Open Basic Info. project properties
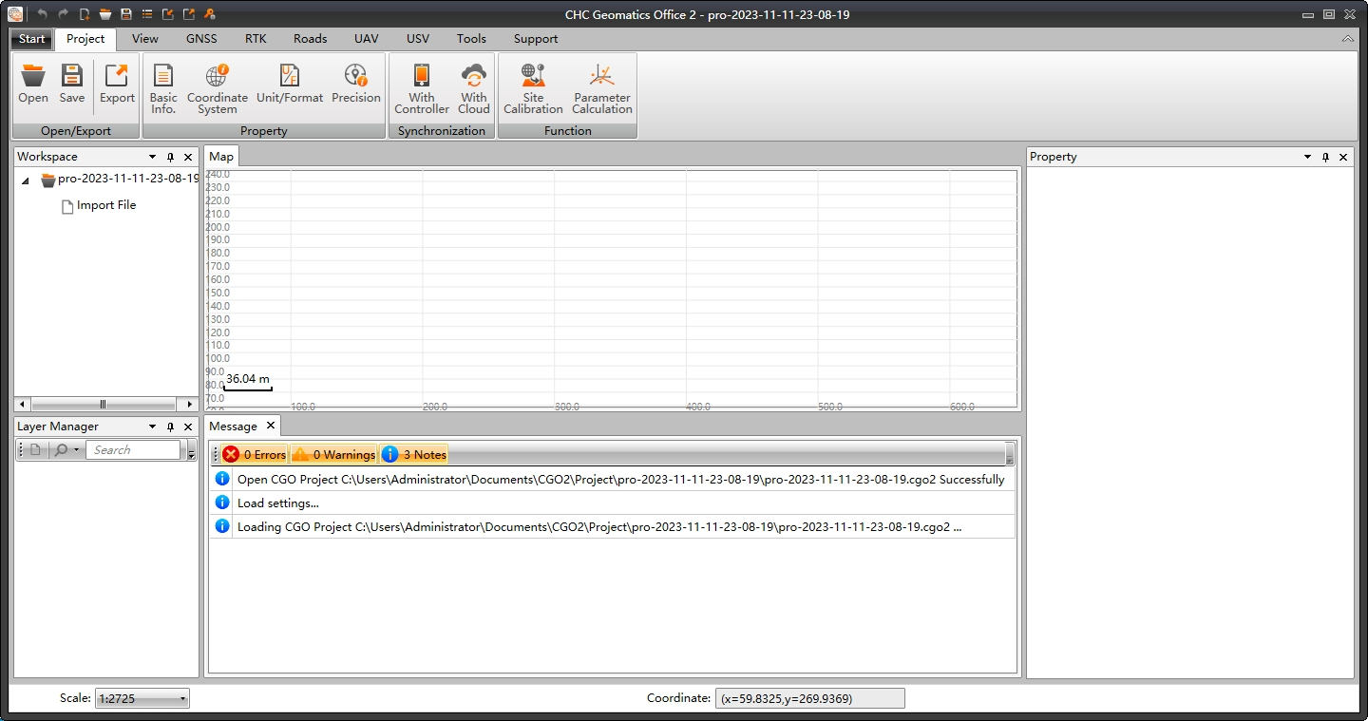This screenshot has height=721, width=1368. tap(163, 89)
